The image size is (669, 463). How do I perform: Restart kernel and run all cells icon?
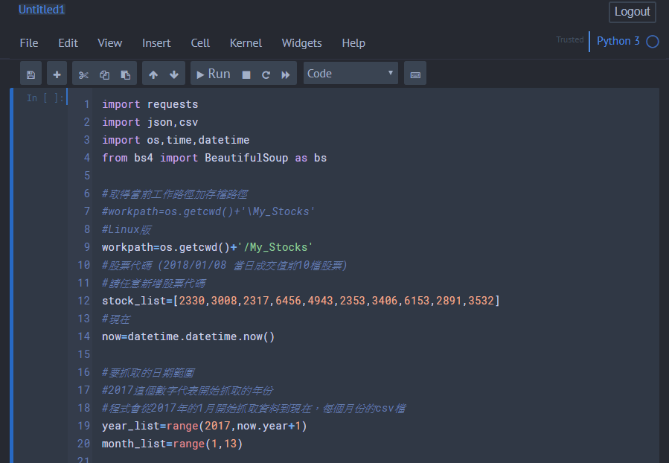[x=285, y=74]
